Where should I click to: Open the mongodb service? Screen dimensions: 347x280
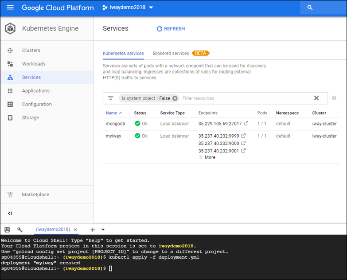(x=115, y=124)
